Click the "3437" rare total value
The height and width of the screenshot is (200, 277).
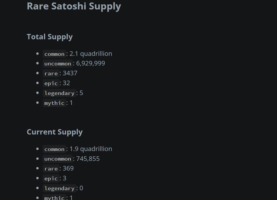(70, 73)
